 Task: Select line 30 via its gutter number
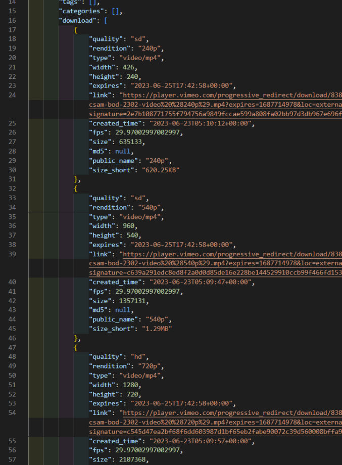[x=12, y=170]
